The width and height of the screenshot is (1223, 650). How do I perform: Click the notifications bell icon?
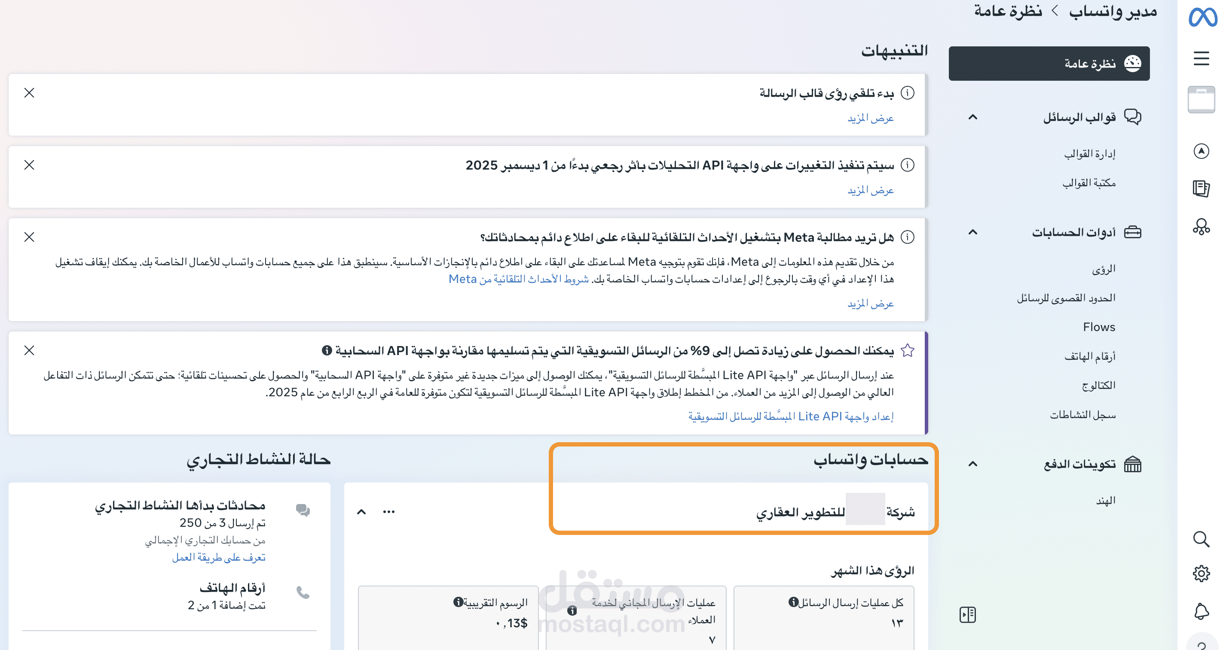[x=1201, y=611]
